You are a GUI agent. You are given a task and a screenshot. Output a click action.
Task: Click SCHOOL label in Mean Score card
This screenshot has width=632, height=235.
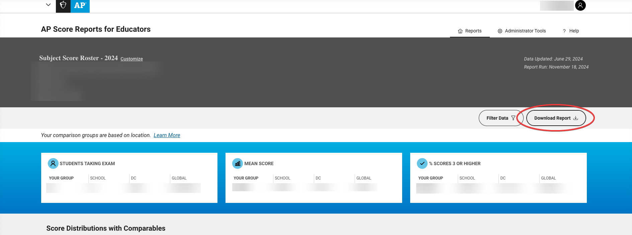[x=282, y=178]
